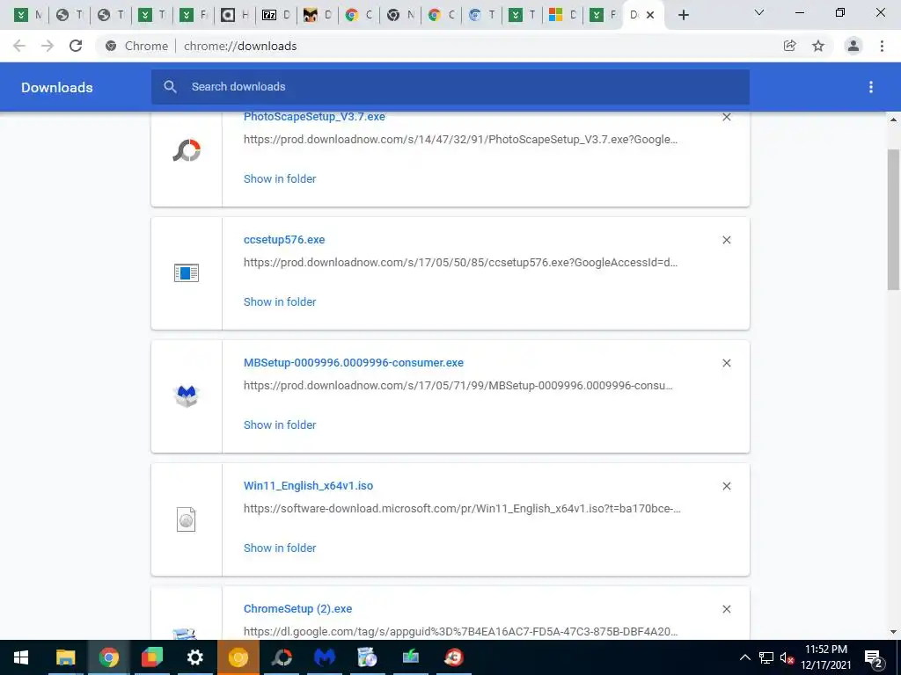Click the search magnifier icon
This screenshot has height=675, width=901.
pyautogui.click(x=170, y=87)
